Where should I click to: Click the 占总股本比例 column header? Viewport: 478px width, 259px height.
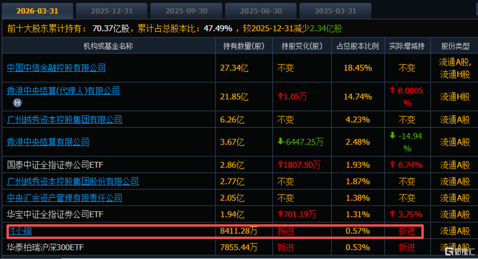tap(358, 46)
